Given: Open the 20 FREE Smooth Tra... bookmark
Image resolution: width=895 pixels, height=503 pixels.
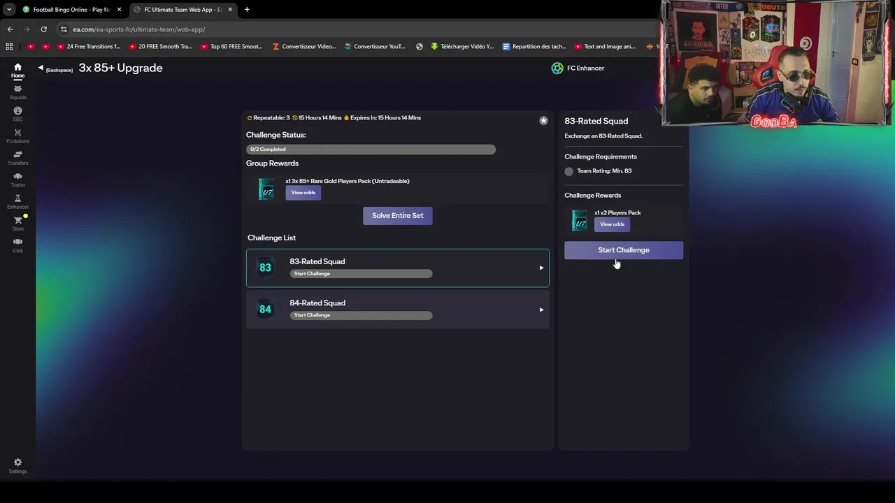Looking at the screenshot, I should (160, 47).
